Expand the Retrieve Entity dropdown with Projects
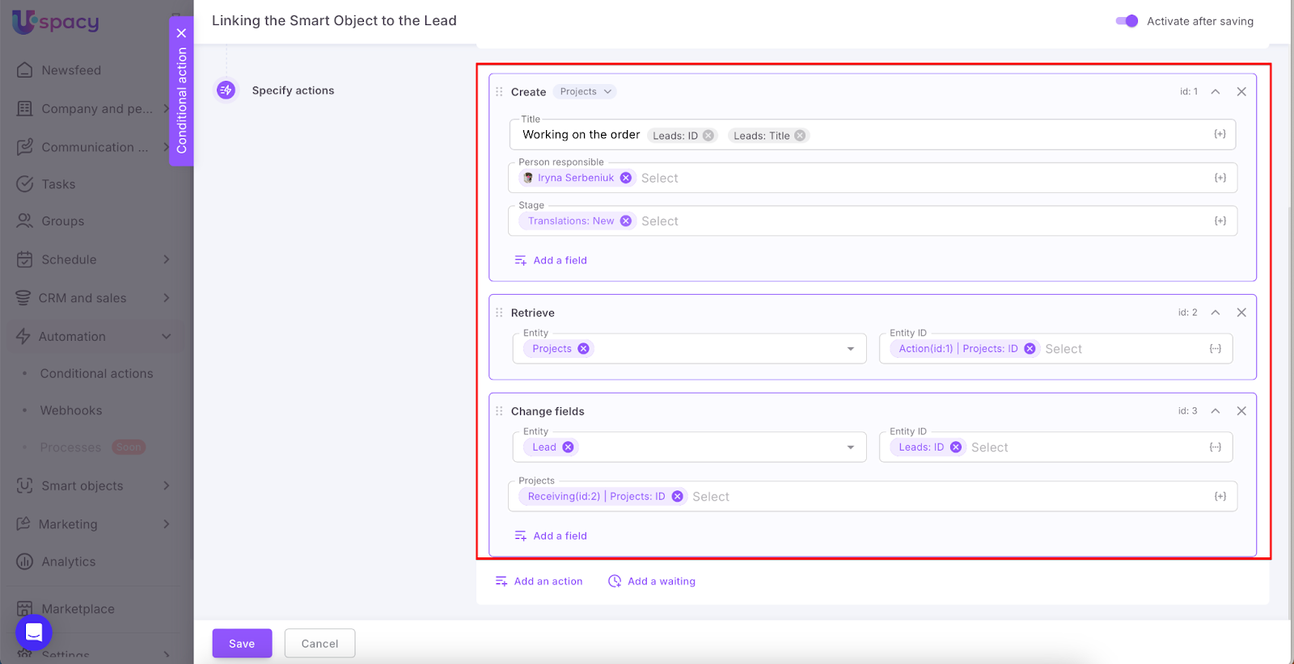The width and height of the screenshot is (1294, 664). click(x=850, y=349)
